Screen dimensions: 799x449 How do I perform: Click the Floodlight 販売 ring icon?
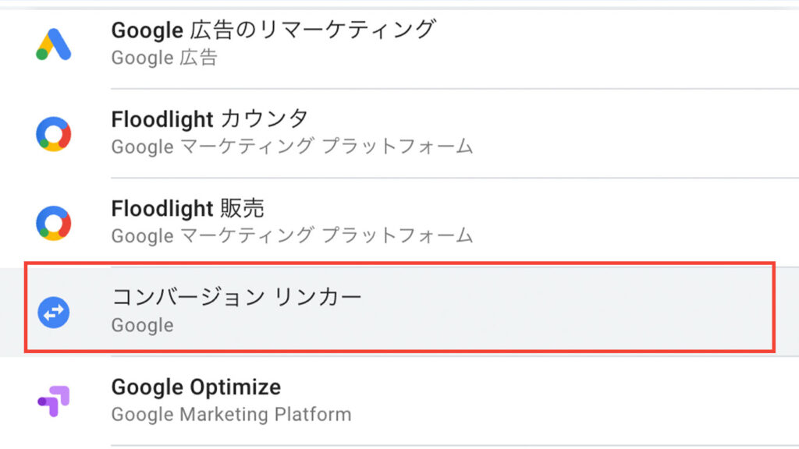(54, 223)
